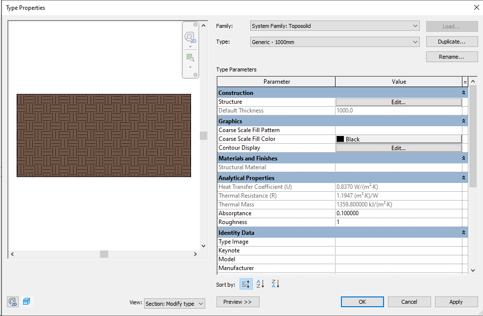This screenshot has width=483, height=316.
Task: Sort parameters ascending with the A-Z icon
Action: [x=260, y=284]
